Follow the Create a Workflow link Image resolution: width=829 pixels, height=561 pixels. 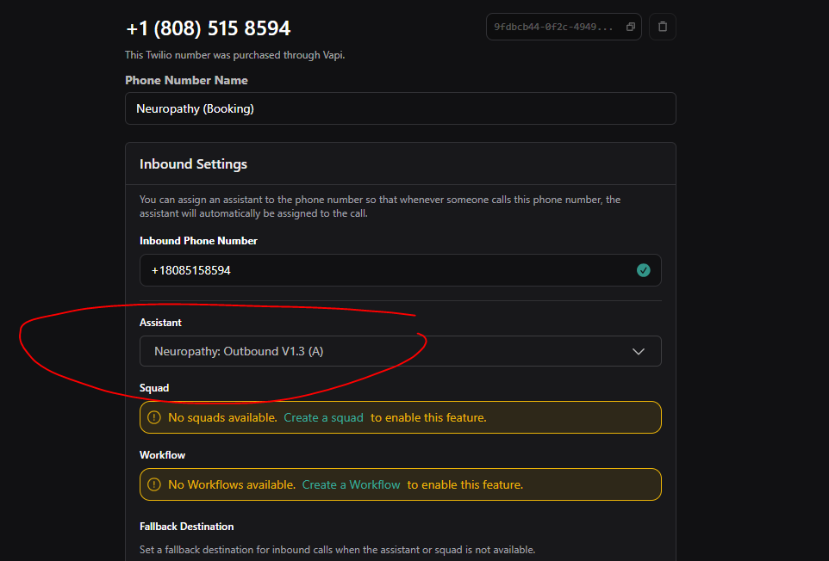(351, 484)
